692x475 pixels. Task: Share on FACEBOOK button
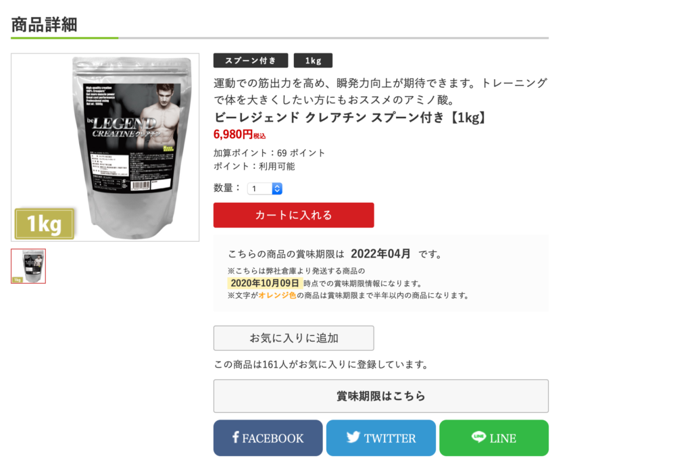268,438
